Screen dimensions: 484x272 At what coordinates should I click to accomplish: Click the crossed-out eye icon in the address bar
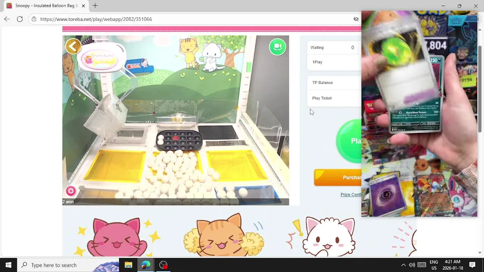[356, 19]
